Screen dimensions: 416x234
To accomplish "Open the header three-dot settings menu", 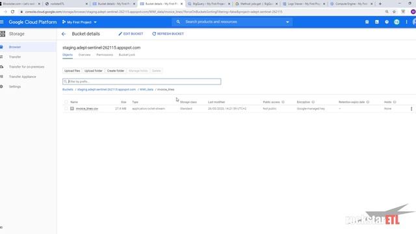I will (x=406, y=22).
